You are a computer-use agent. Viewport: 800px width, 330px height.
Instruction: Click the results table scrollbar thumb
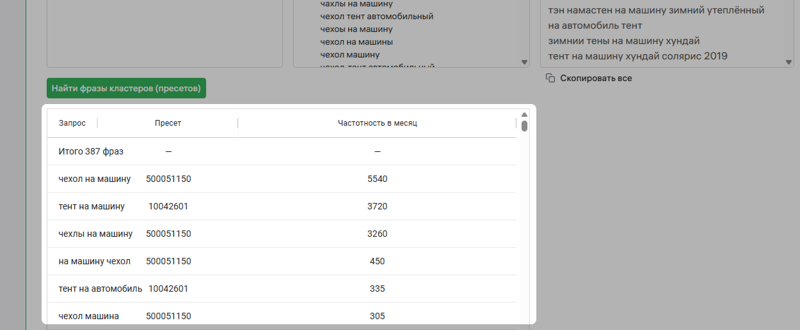pyautogui.click(x=524, y=126)
